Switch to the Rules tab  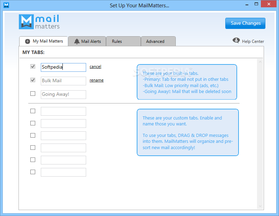[x=123, y=41]
